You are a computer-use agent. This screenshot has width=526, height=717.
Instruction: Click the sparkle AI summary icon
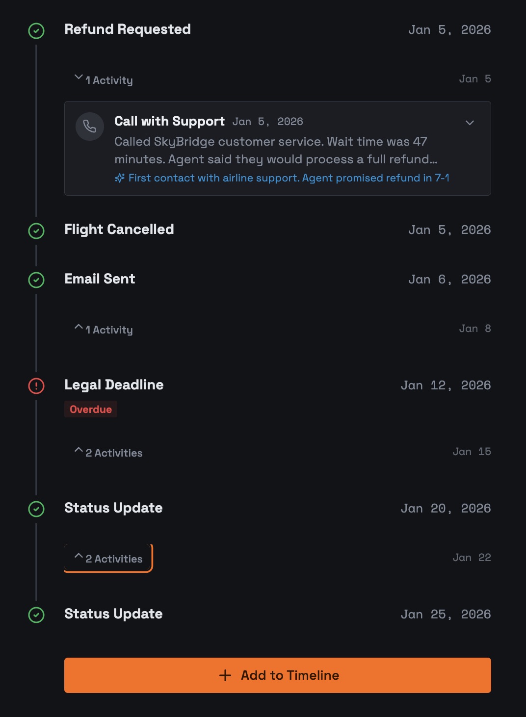(119, 178)
